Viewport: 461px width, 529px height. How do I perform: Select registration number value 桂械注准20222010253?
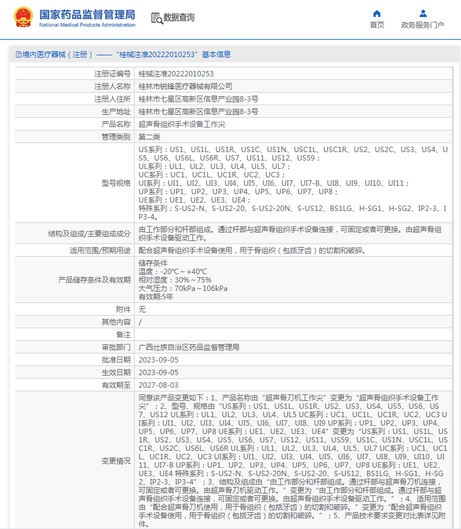(x=176, y=74)
